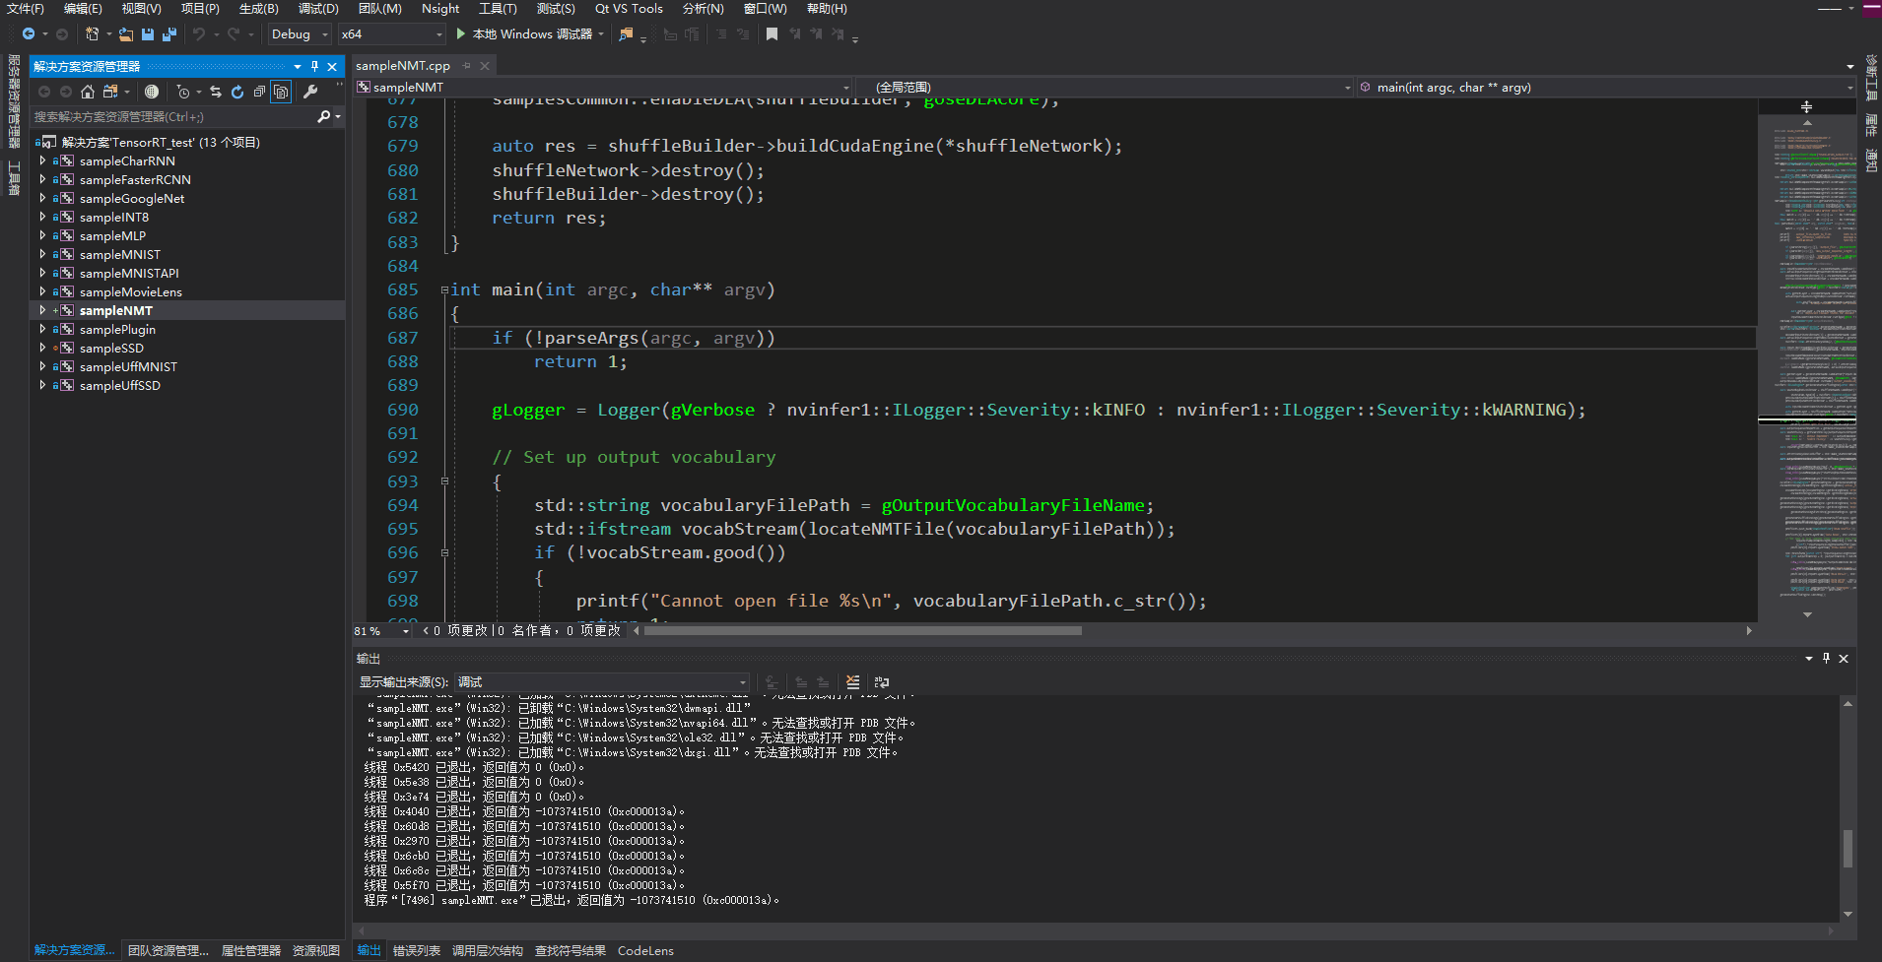
Task: Start the local Windows debugger
Action: (525, 34)
